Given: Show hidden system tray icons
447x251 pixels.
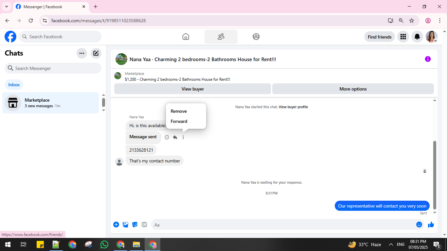Looking at the screenshot, I should click(391, 244).
